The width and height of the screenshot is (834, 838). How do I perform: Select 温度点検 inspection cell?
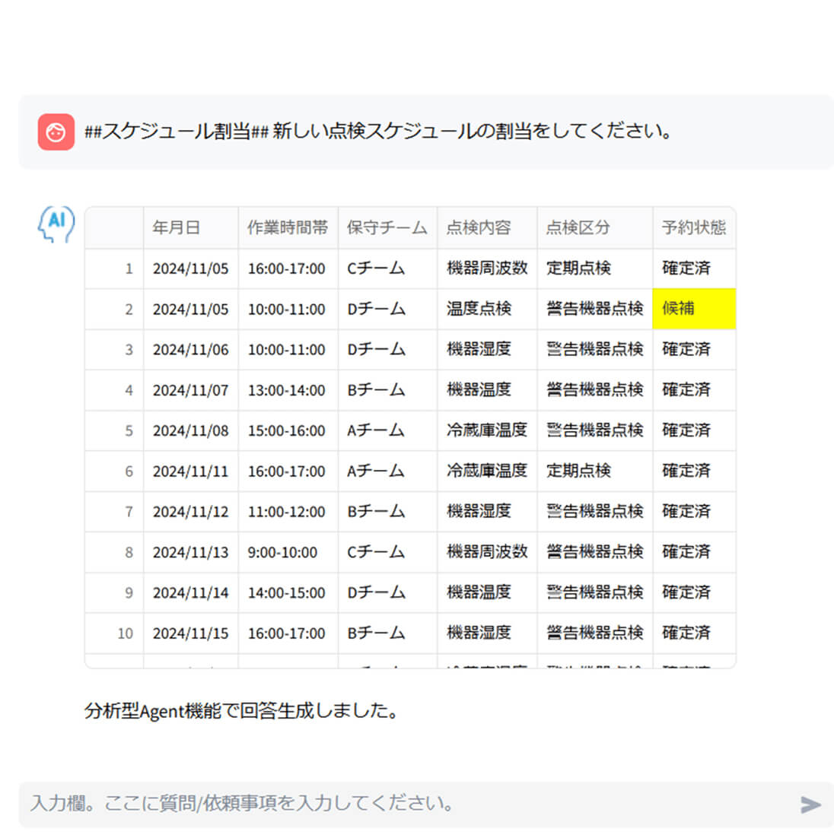(x=479, y=309)
